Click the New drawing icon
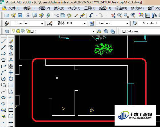 pyautogui.click(x=7, y=16)
